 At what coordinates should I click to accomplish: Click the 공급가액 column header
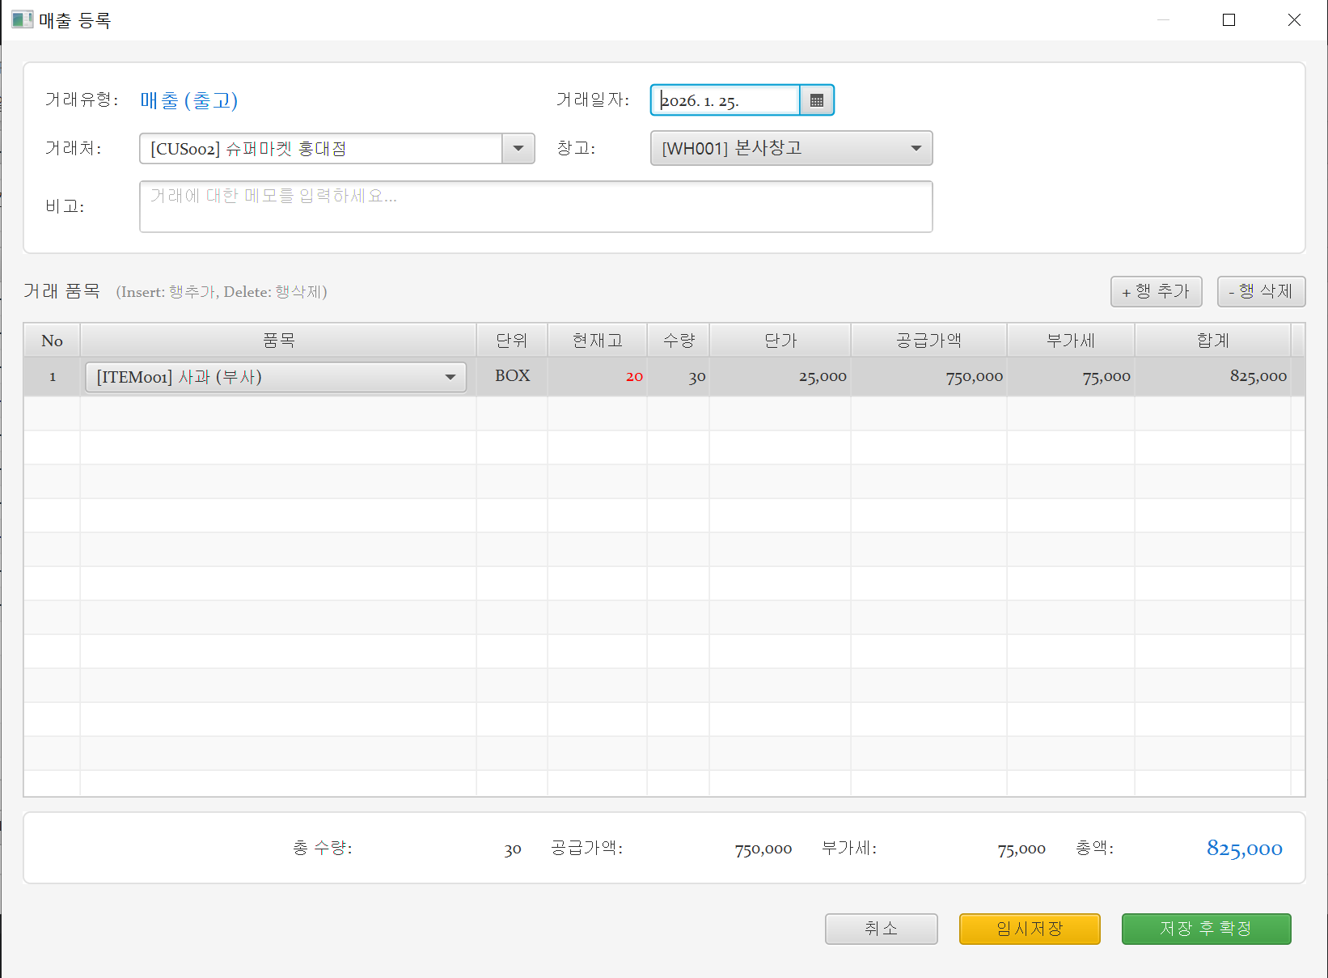928,341
